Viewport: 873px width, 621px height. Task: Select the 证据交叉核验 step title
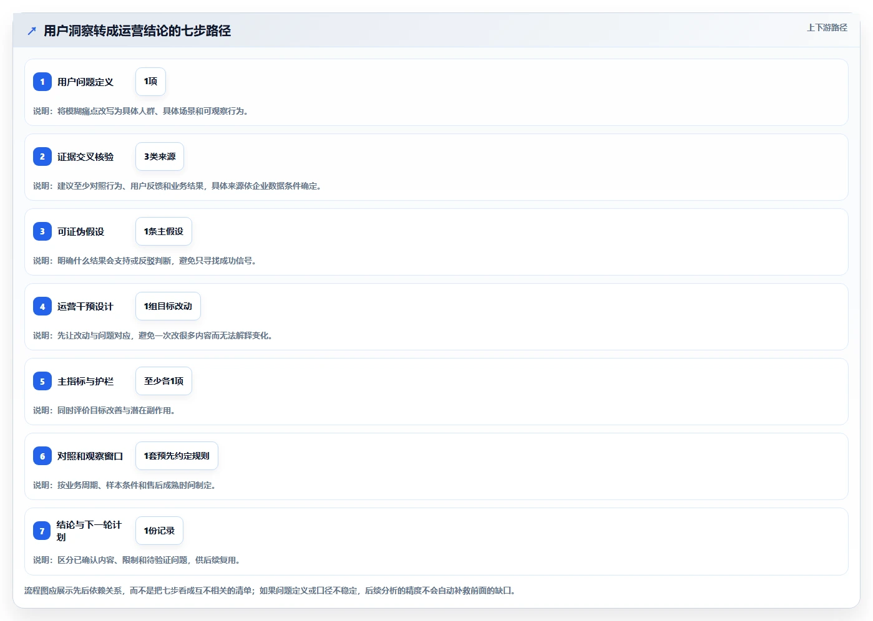click(85, 156)
